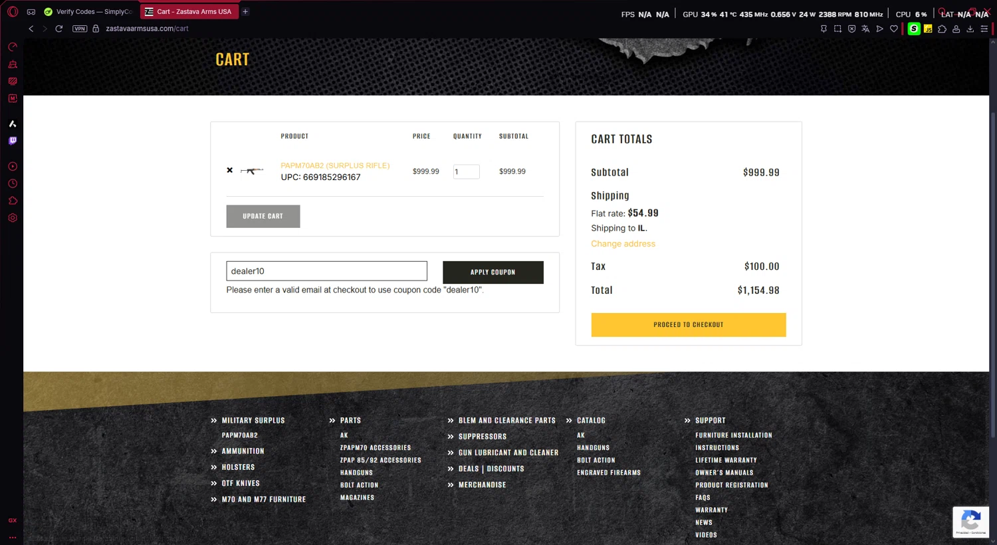Open extensions cube in toolbar
This screenshot has width=997, height=545.
(942, 29)
